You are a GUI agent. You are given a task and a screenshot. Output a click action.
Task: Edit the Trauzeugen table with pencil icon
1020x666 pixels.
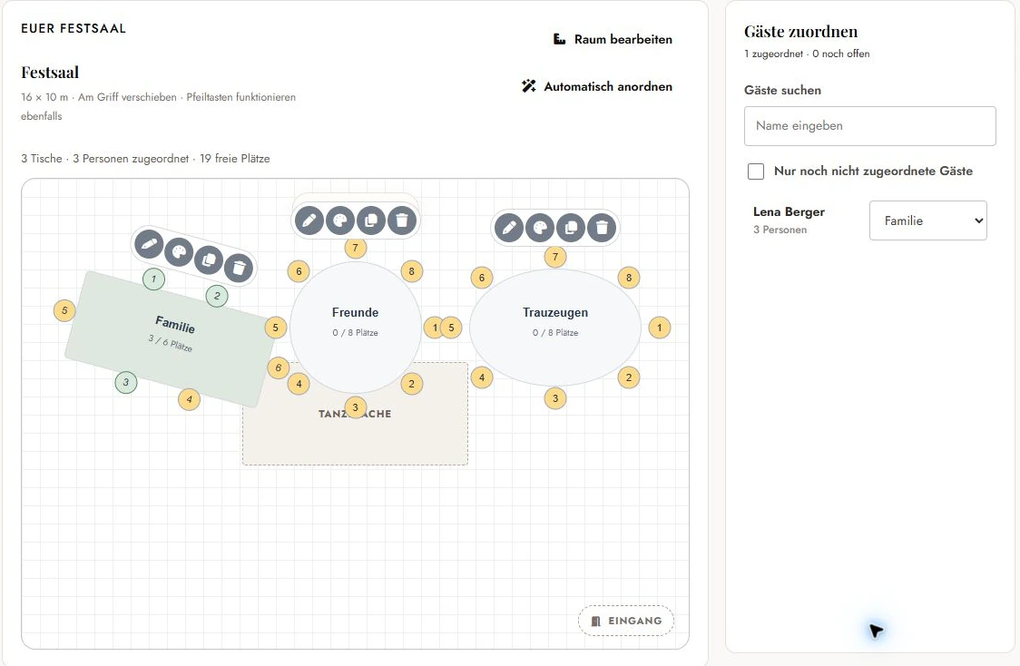[x=509, y=228]
